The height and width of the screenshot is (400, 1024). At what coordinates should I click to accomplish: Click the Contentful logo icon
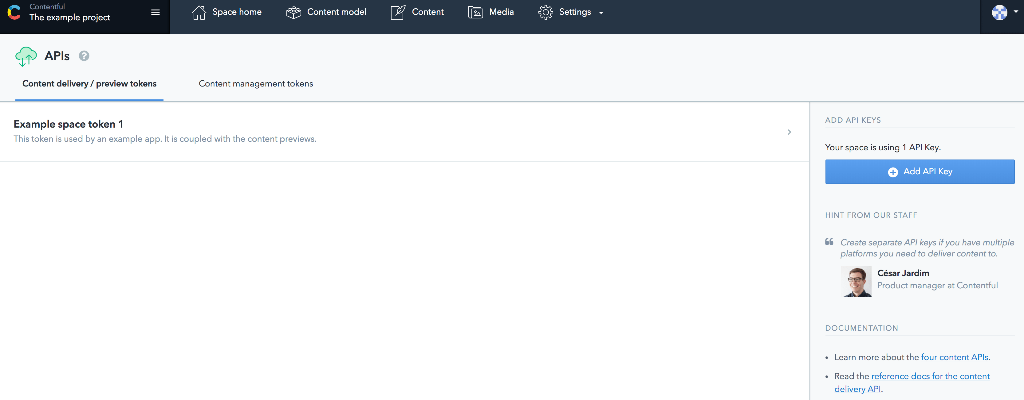tap(14, 12)
